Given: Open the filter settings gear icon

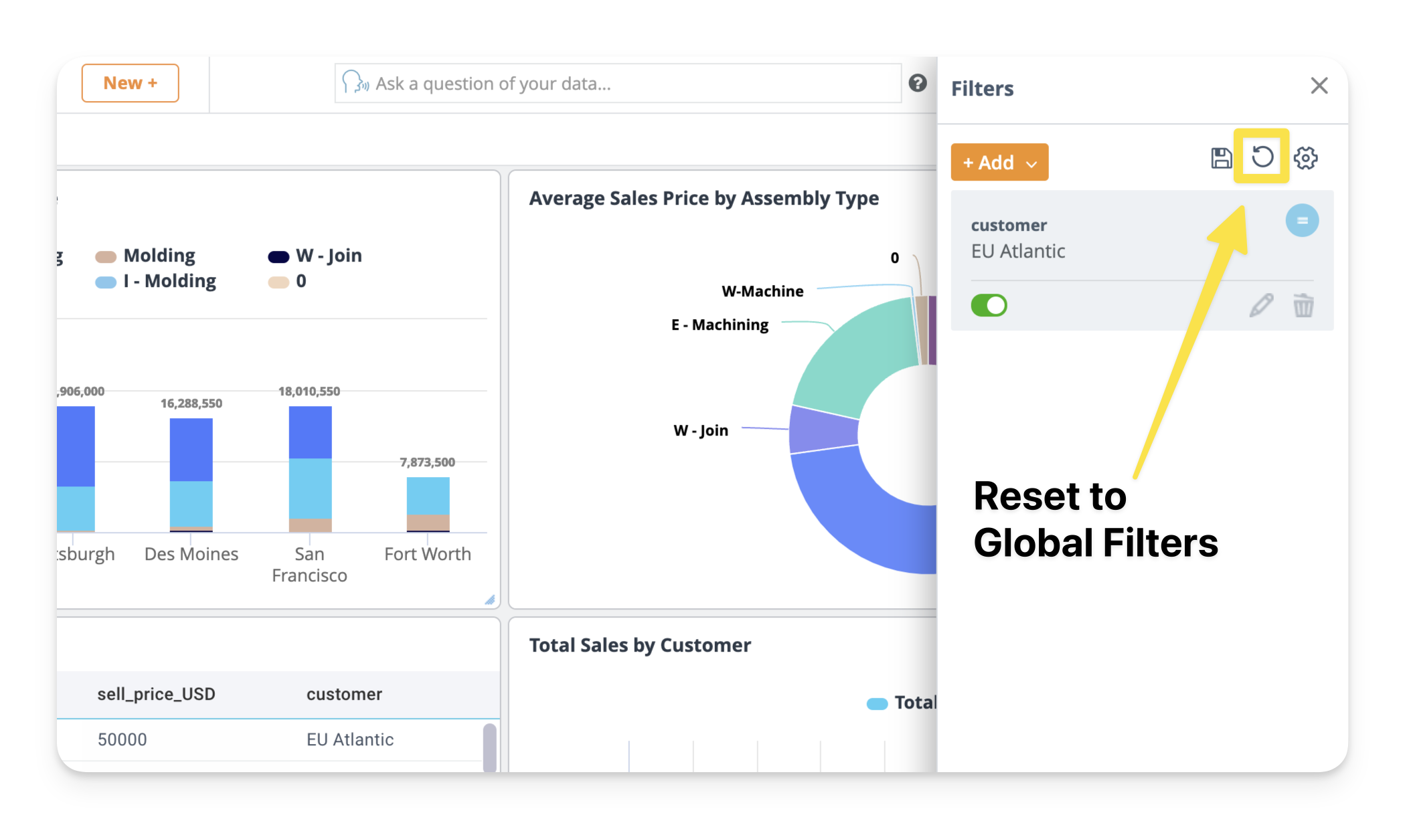Looking at the screenshot, I should [x=1305, y=159].
